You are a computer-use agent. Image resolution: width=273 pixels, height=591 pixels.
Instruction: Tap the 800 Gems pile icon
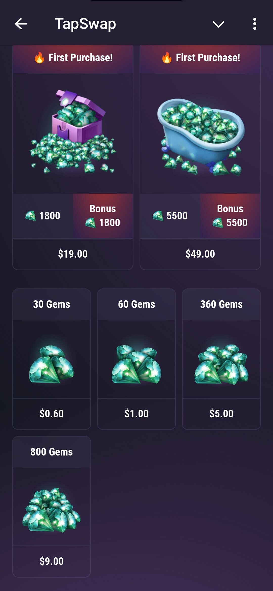(x=52, y=510)
